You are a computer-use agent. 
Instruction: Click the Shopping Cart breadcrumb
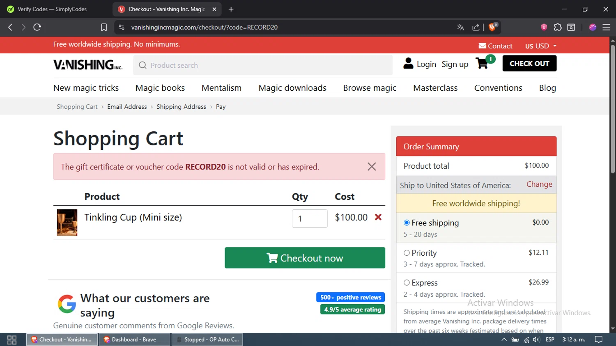click(77, 107)
